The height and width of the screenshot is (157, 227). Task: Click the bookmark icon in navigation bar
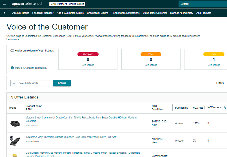(4, 13)
